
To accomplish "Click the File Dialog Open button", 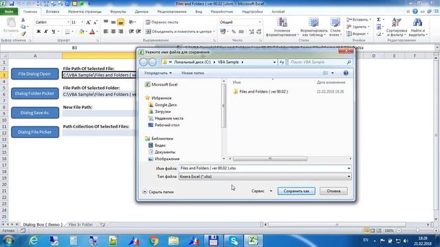I will [x=35, y=74].
